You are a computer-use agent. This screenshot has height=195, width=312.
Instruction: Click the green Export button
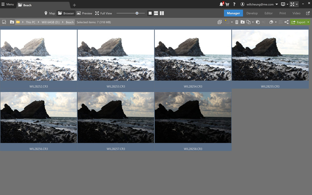click(298, 22)
